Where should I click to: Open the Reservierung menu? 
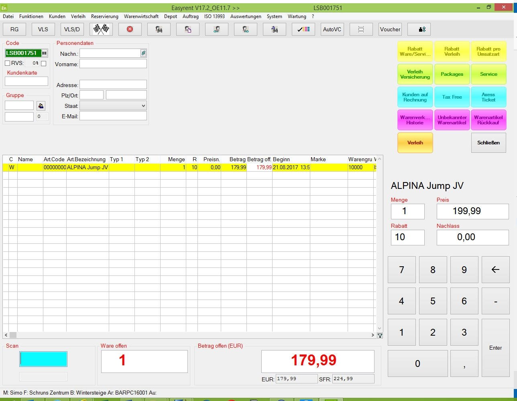(x=105, y=16)
